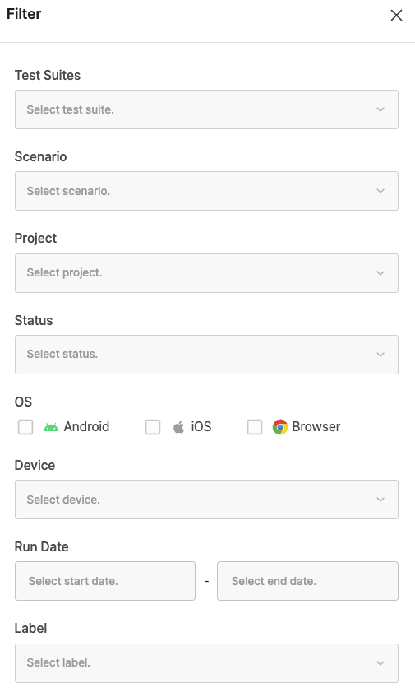Click the Status dropdown chevron arrow
This screenshot has width=415, height=697.
pos(380,355)
